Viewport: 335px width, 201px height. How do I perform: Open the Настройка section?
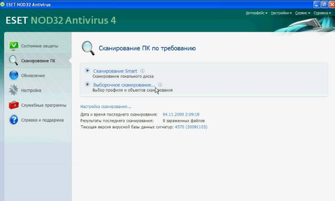pyautogui.click(x=31, y=90)
